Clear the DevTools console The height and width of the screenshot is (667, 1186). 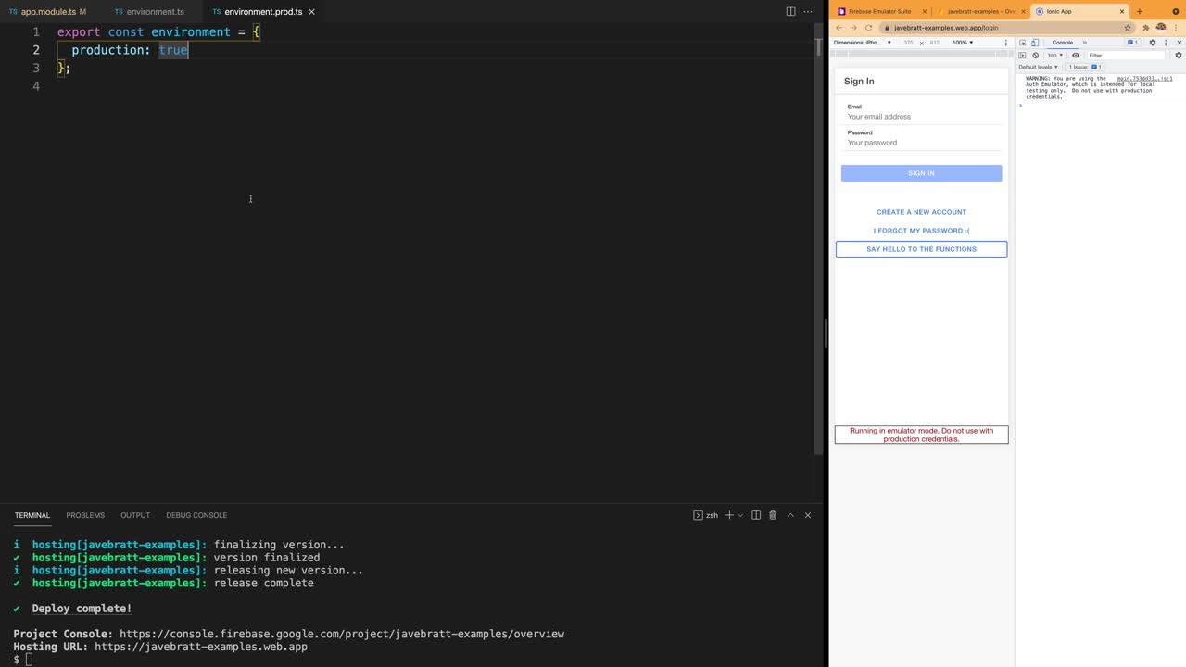tap(1035, 56)
